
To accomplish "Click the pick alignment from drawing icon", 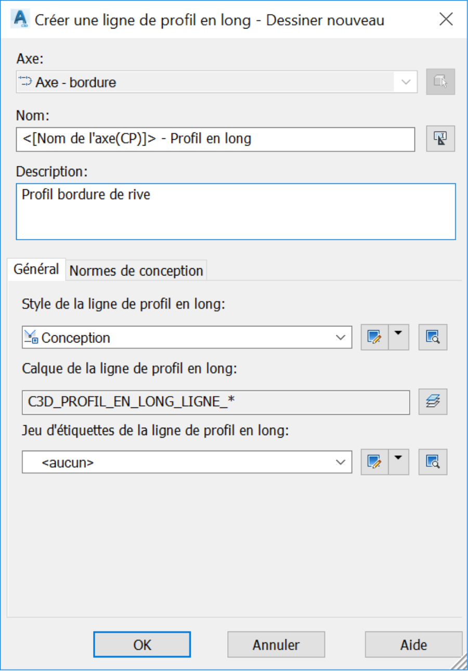I will coord(440,82).
